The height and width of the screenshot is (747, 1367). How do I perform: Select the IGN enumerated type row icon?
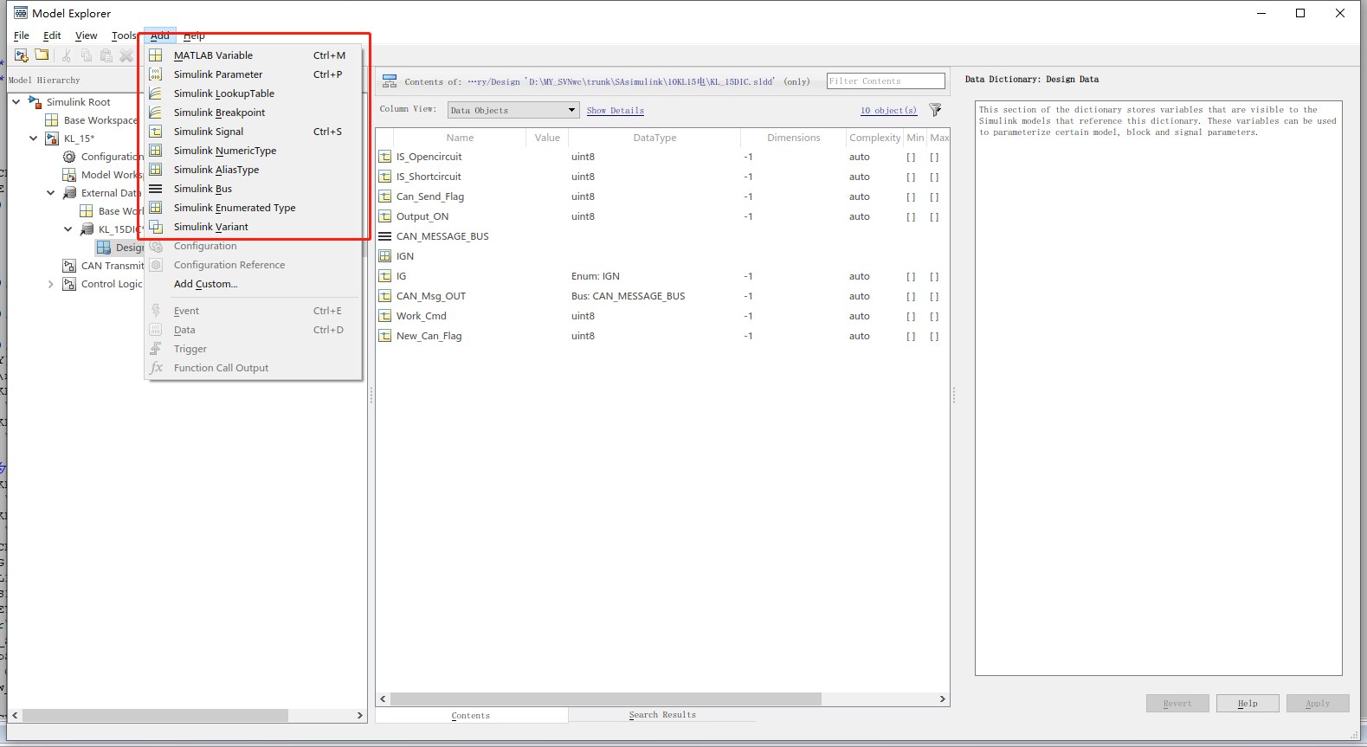[x=385, y=256]
